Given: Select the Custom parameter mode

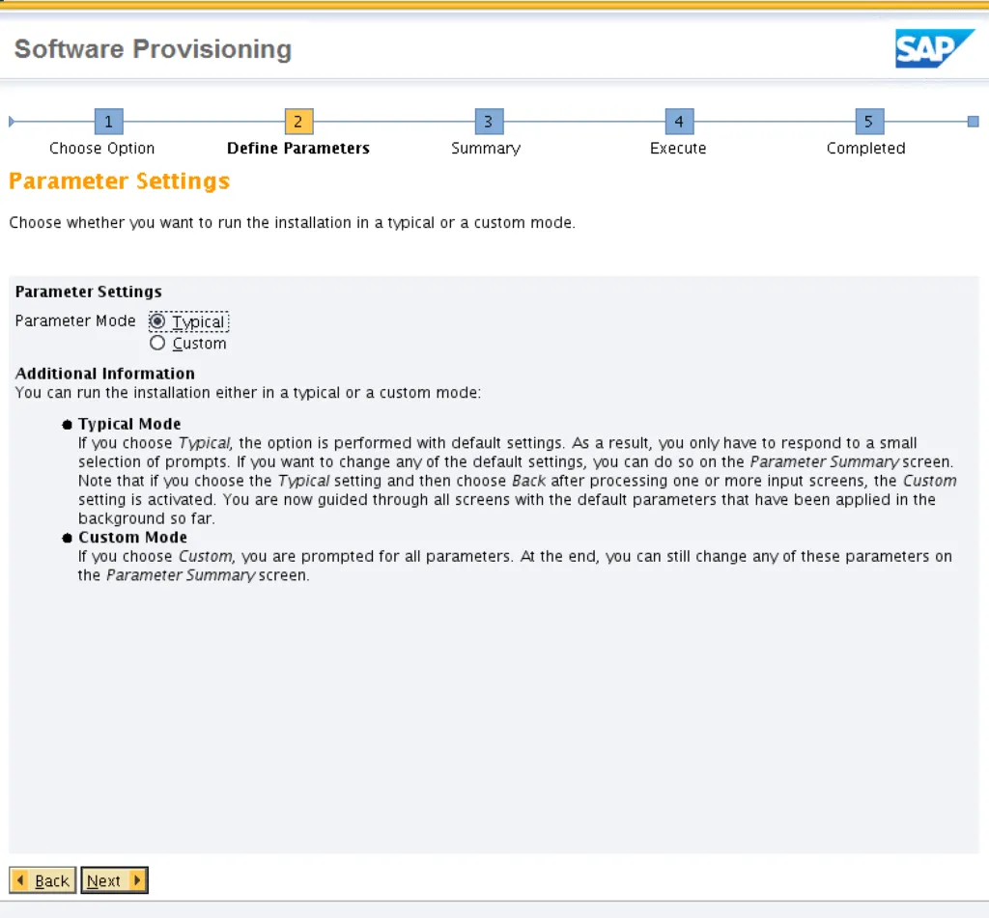Looking at the screenshot, I should [x=158, y=344].
